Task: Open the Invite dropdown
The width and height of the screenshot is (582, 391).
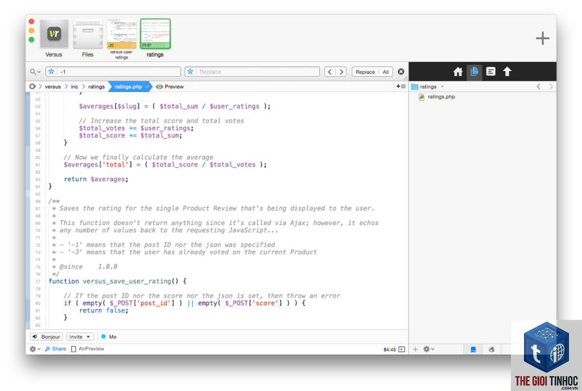Action: point(80,337)
